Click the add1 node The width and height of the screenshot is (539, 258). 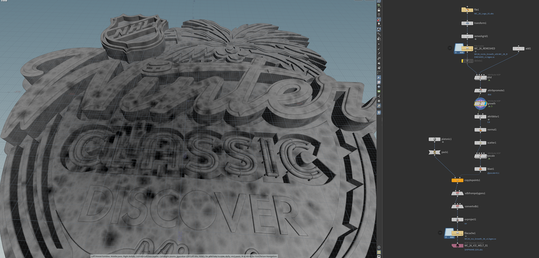pos(519,49)
